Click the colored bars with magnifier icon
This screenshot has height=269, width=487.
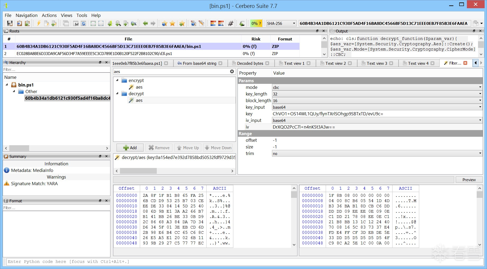[221, 23]
